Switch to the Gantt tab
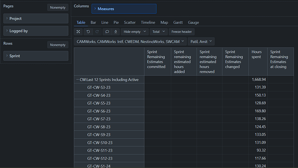Viewport: 298px width, 168px height. click(178, 22)
